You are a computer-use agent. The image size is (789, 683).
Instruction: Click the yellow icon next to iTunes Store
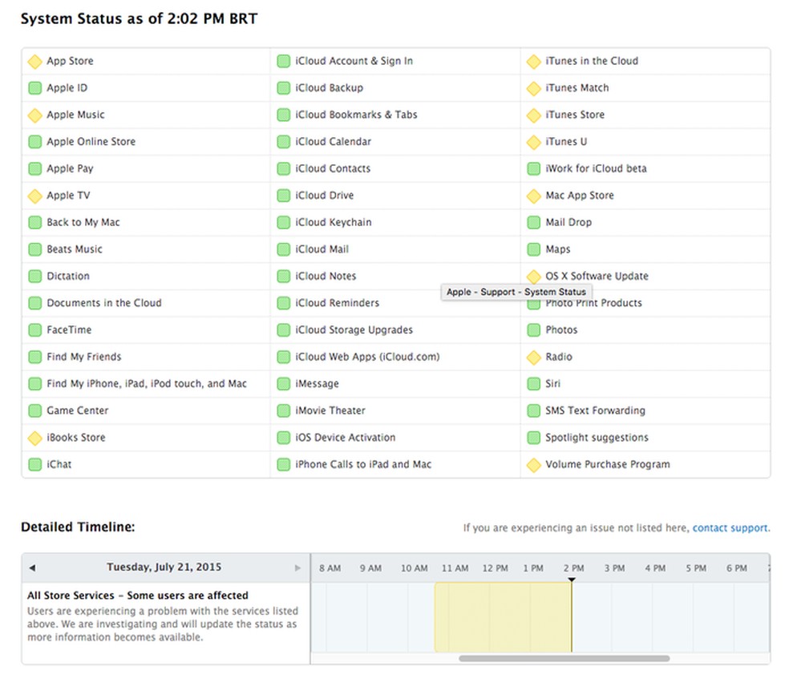pos(533,115)
